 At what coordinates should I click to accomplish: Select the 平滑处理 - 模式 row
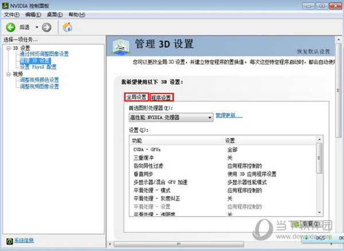pos(223,190)
